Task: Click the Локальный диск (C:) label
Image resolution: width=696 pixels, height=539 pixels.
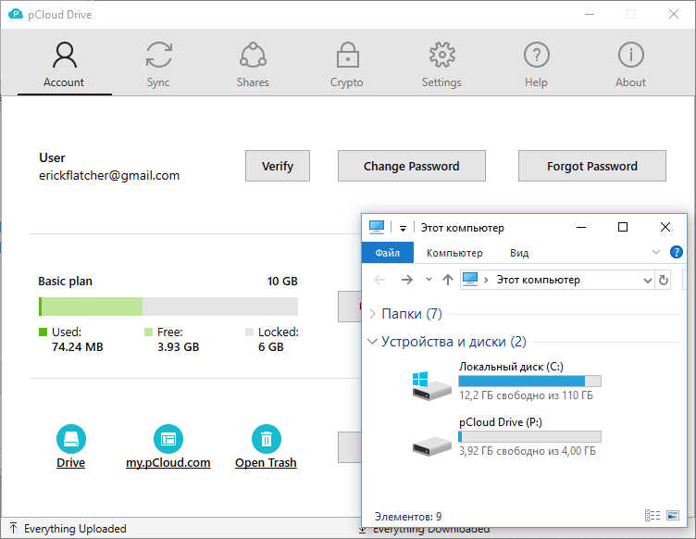Action: click(511, 367)
